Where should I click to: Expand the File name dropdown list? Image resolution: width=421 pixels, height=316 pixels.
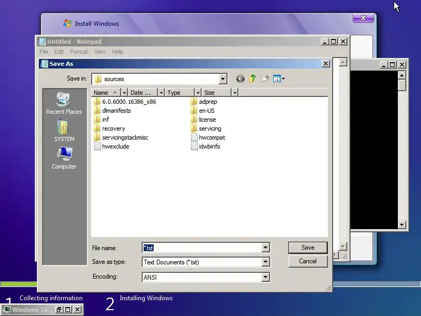point(265,248)
